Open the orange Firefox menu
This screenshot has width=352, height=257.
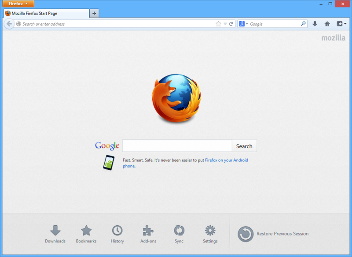pos(18,4)
